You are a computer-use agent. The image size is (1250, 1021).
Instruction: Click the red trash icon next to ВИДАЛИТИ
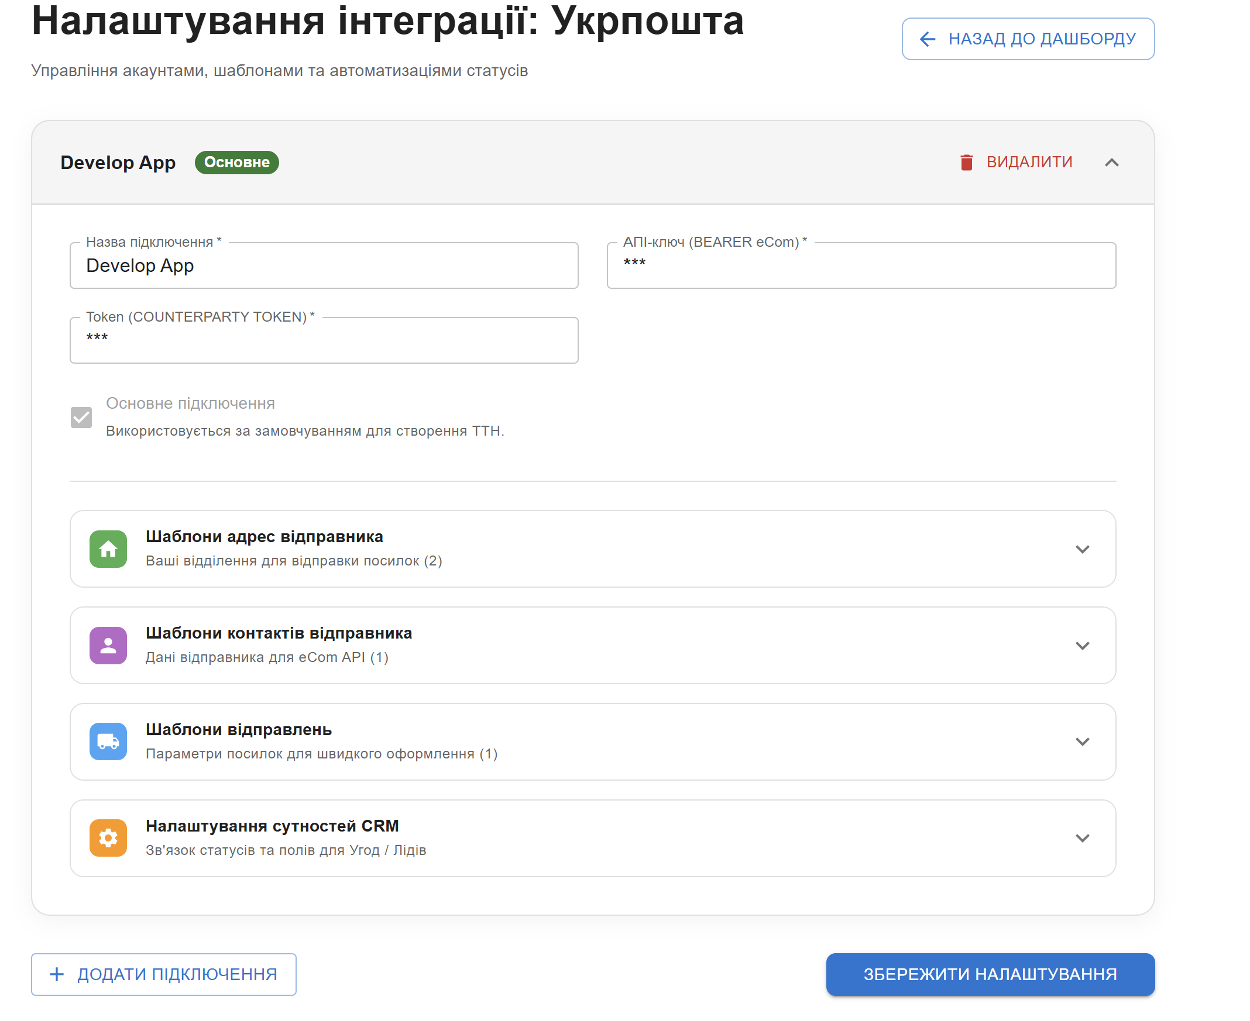coord(966,163)
